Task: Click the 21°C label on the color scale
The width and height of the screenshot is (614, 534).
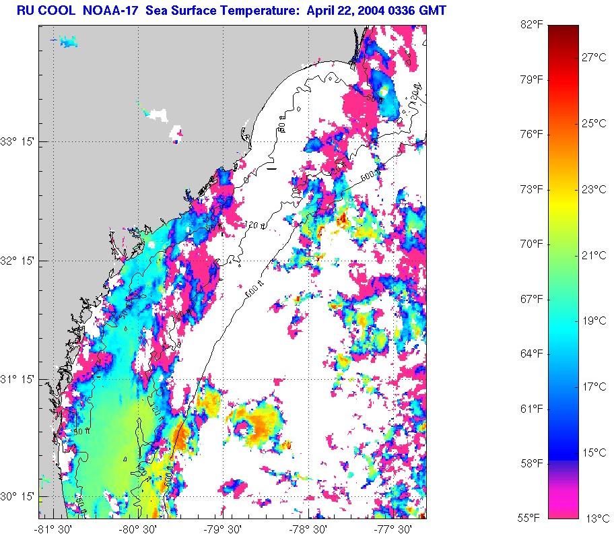Action: click(x=594, y=255)
